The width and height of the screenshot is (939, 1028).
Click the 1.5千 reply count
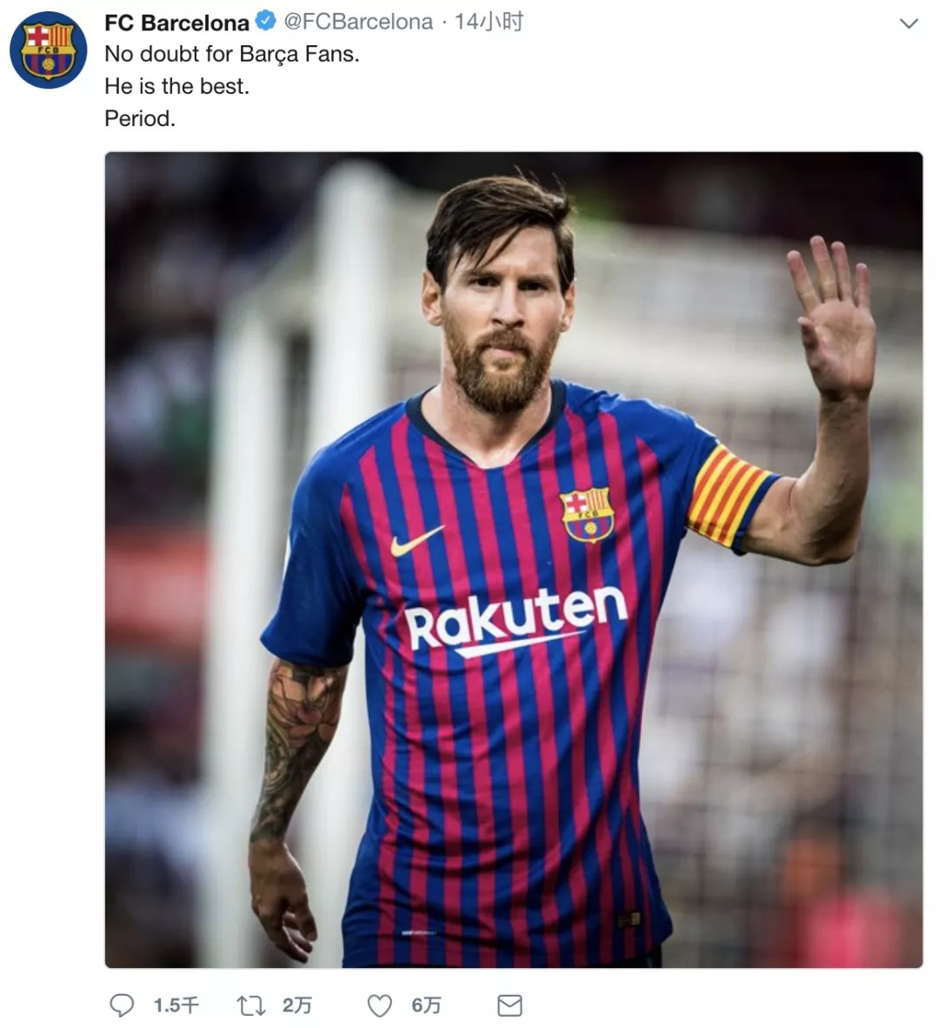point(176,1005)
